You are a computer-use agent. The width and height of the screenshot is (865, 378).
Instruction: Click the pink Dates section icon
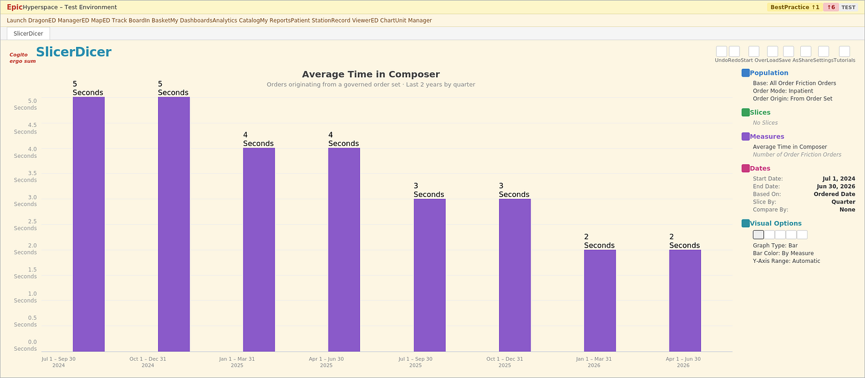(x=746, y=169)
